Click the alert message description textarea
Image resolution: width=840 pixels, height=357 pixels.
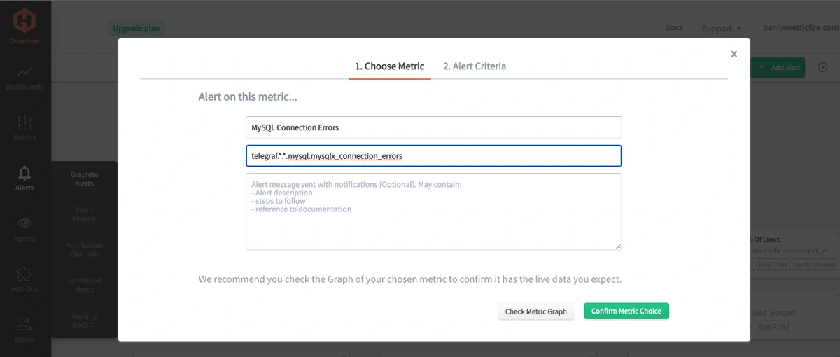(x=433, y=211)
